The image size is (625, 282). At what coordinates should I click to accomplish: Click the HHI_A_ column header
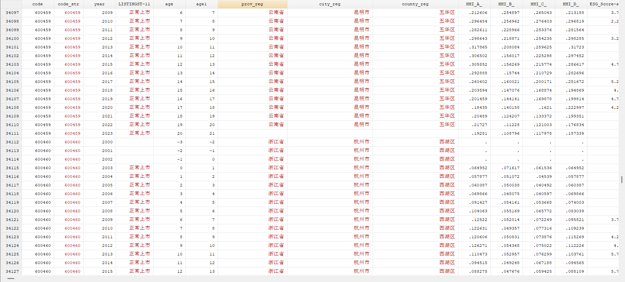click(x=474, y=4)
